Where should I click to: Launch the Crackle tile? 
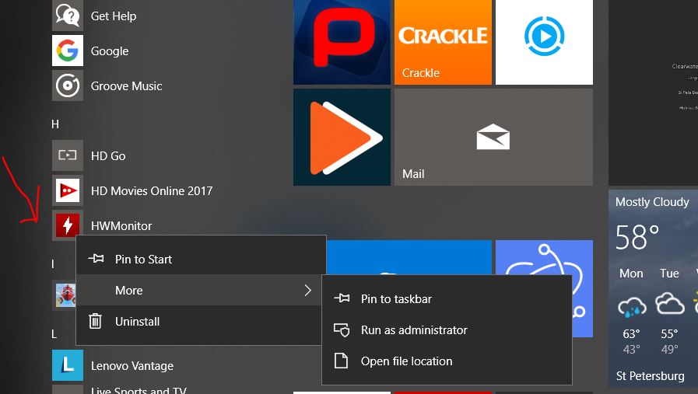coord(443,42)
